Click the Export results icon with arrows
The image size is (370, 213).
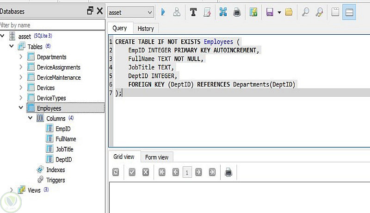click(x=223, y=12)
